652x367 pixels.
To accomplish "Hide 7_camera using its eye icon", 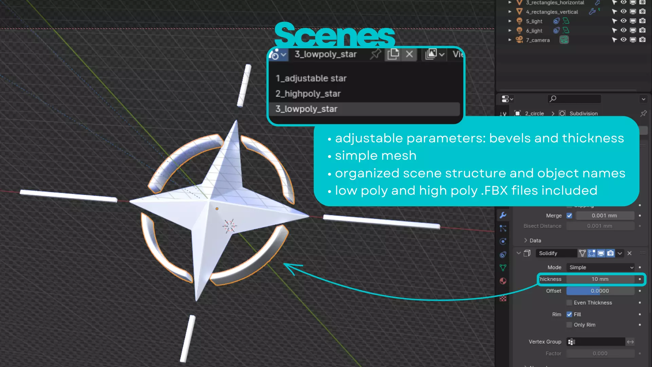I will 623,40.
